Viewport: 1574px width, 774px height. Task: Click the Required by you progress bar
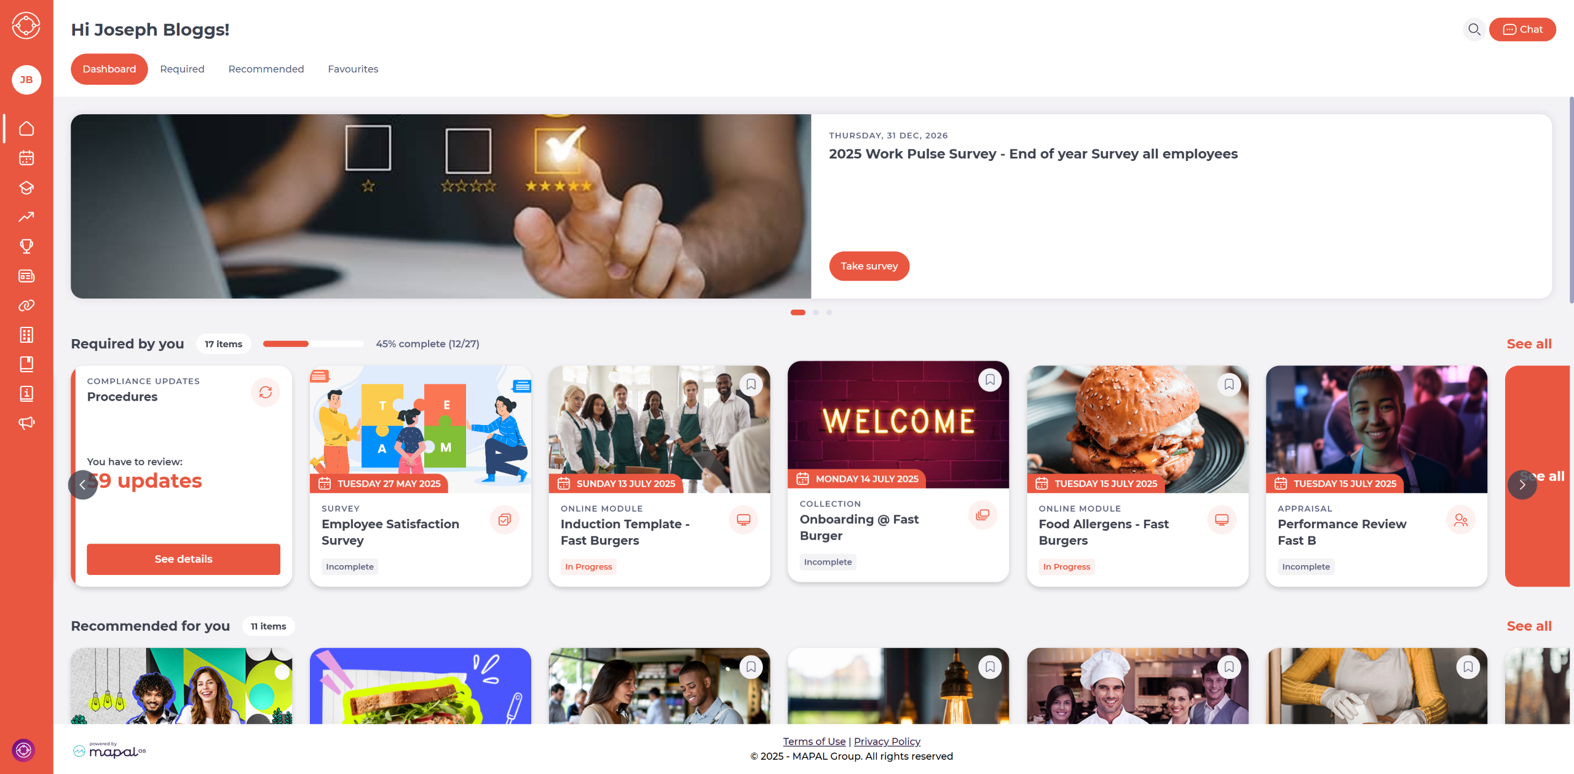click(x=314, y=344)
